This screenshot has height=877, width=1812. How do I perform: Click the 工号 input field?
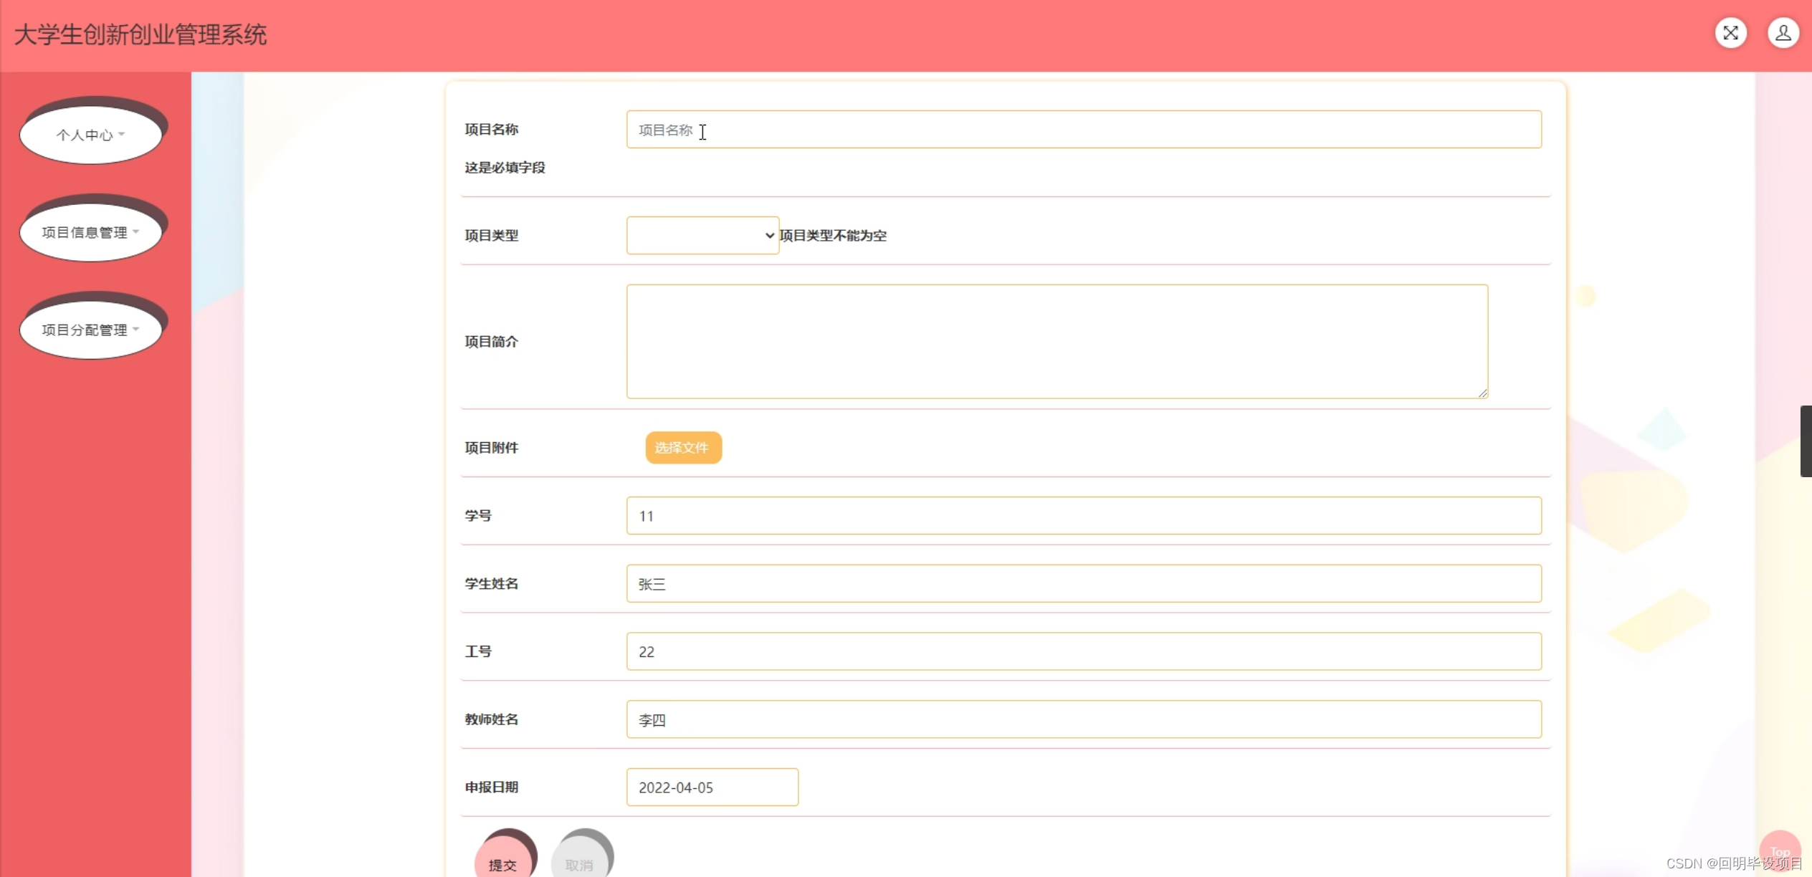point(1083,651)
